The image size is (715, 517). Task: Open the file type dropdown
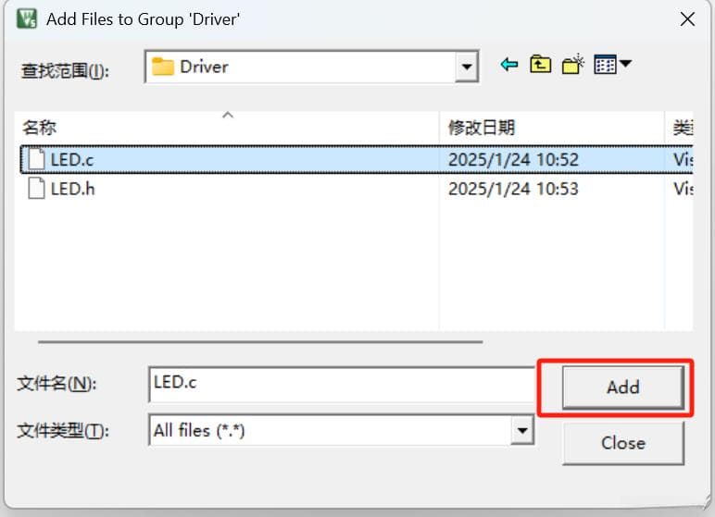(x=522, y=430)
